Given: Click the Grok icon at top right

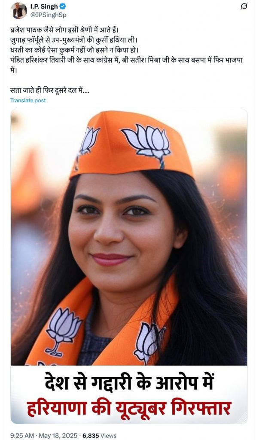Looking at the screenshot, I should point(244,6).
